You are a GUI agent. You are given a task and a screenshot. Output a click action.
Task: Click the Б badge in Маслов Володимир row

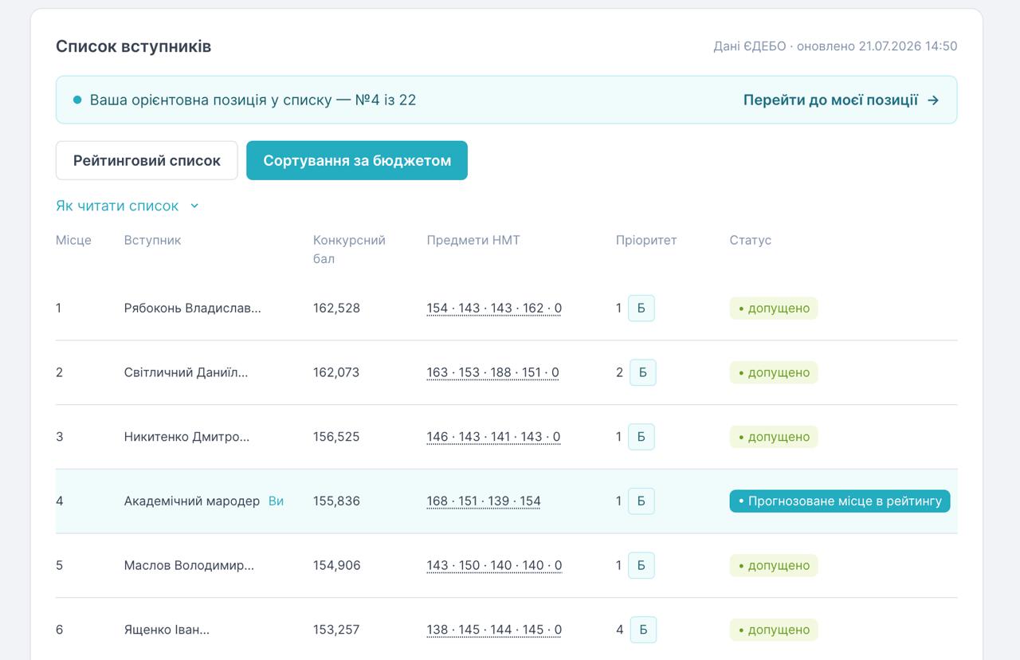[x=641, y=565]
